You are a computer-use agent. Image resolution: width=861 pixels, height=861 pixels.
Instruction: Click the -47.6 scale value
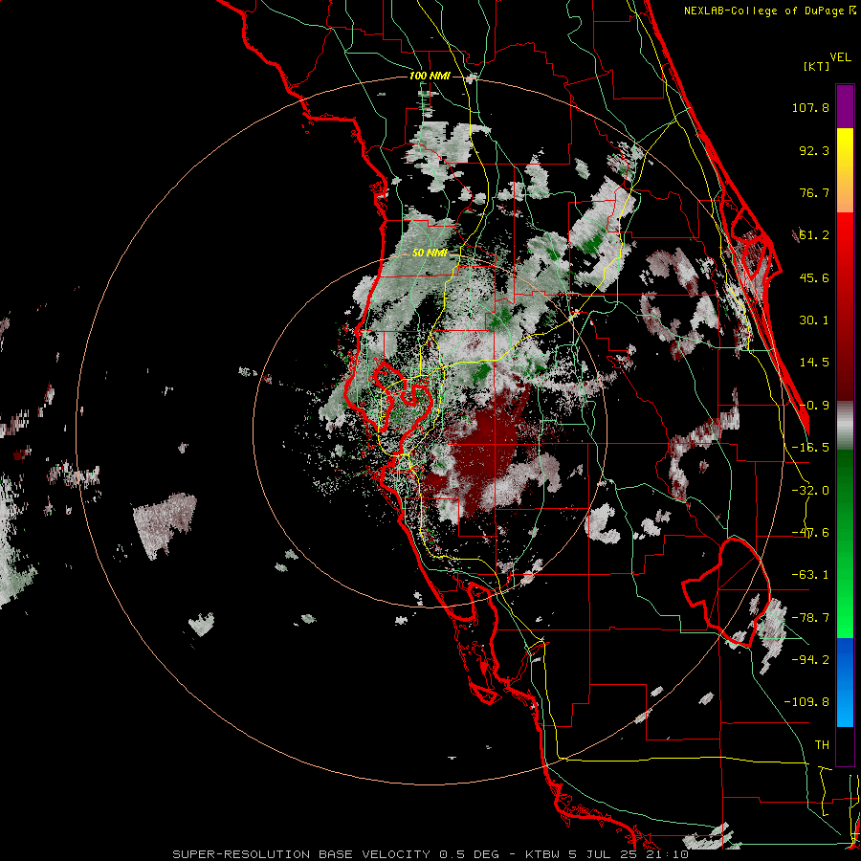click(810, 533)
